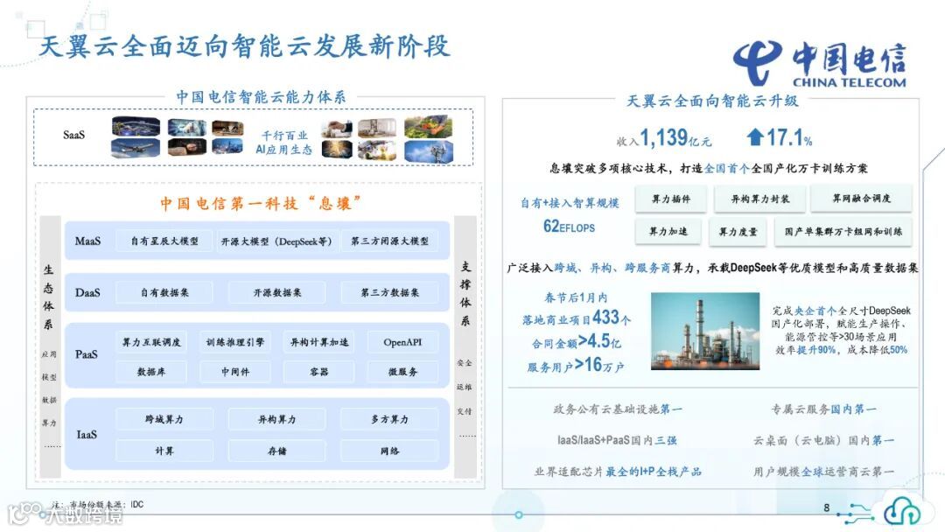Expand the 开源大模型（DeepSeek等）entry
Screen dimensions: 945x532
(x=277, y=241)
